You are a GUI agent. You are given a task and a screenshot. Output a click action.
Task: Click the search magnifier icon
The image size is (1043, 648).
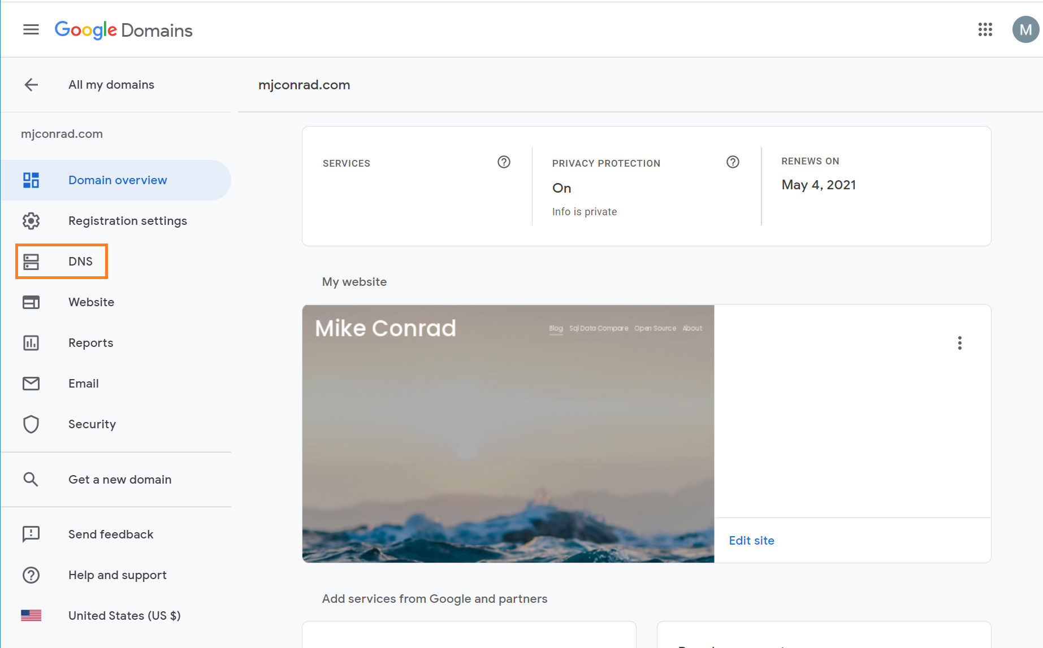point(31,480)
